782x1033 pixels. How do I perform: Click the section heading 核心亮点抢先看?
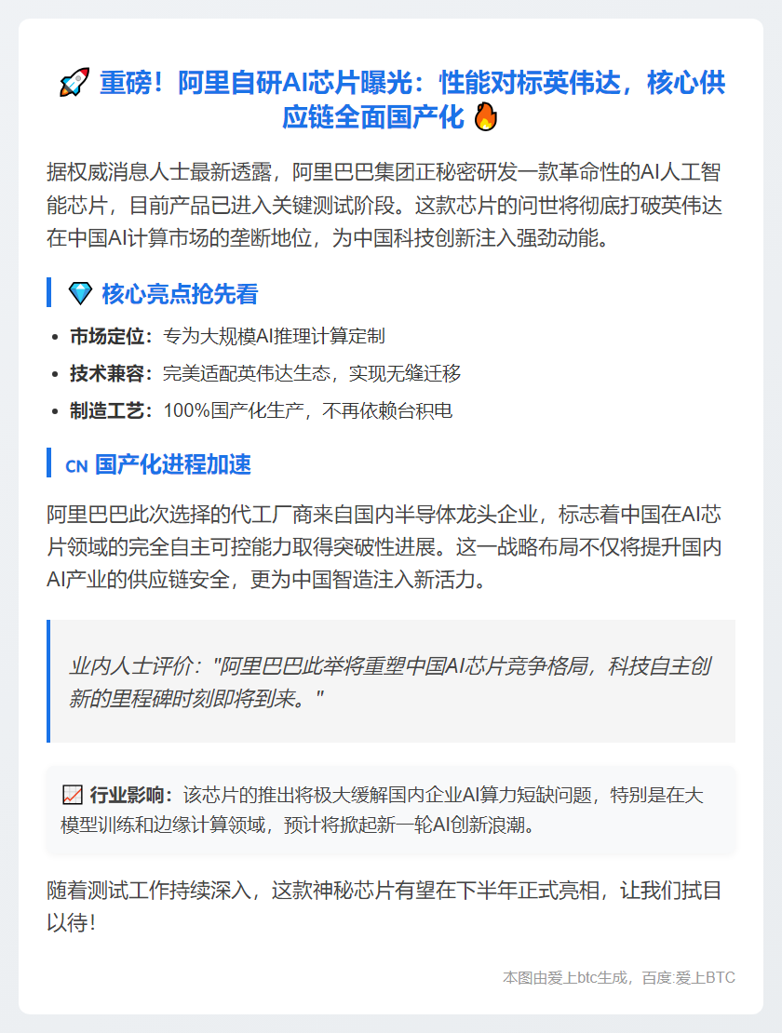pos(180,294)
